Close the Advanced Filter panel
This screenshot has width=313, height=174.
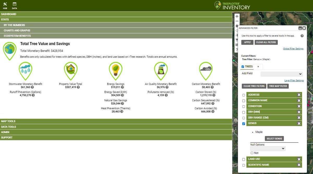[304, 28]
